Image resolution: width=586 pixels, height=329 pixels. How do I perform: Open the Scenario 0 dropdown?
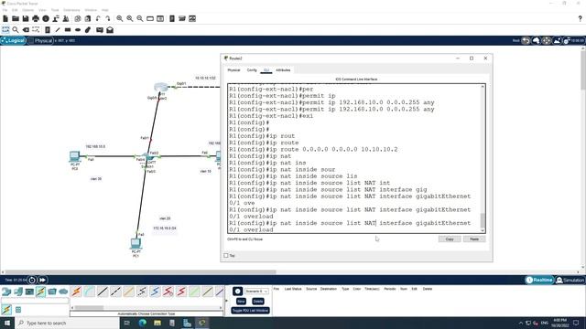[256, 292]
